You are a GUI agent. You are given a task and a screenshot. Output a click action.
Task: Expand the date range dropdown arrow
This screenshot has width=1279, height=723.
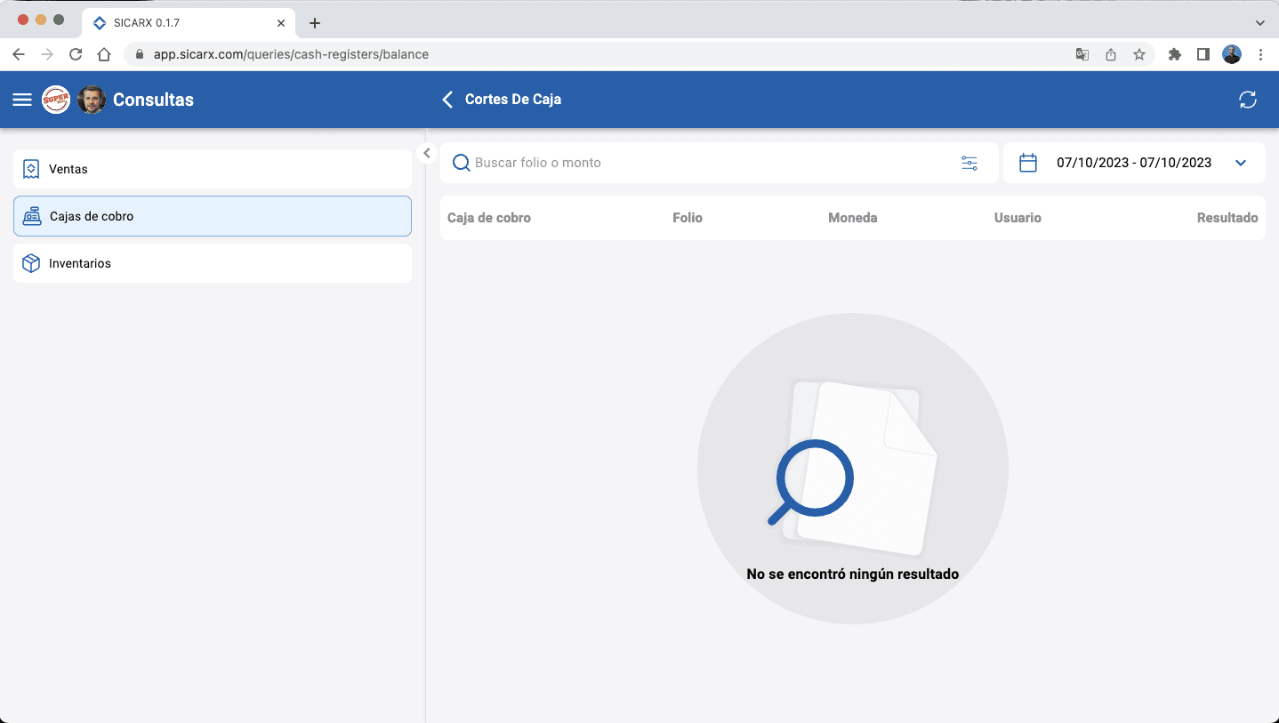click(x=1241, y=163)
